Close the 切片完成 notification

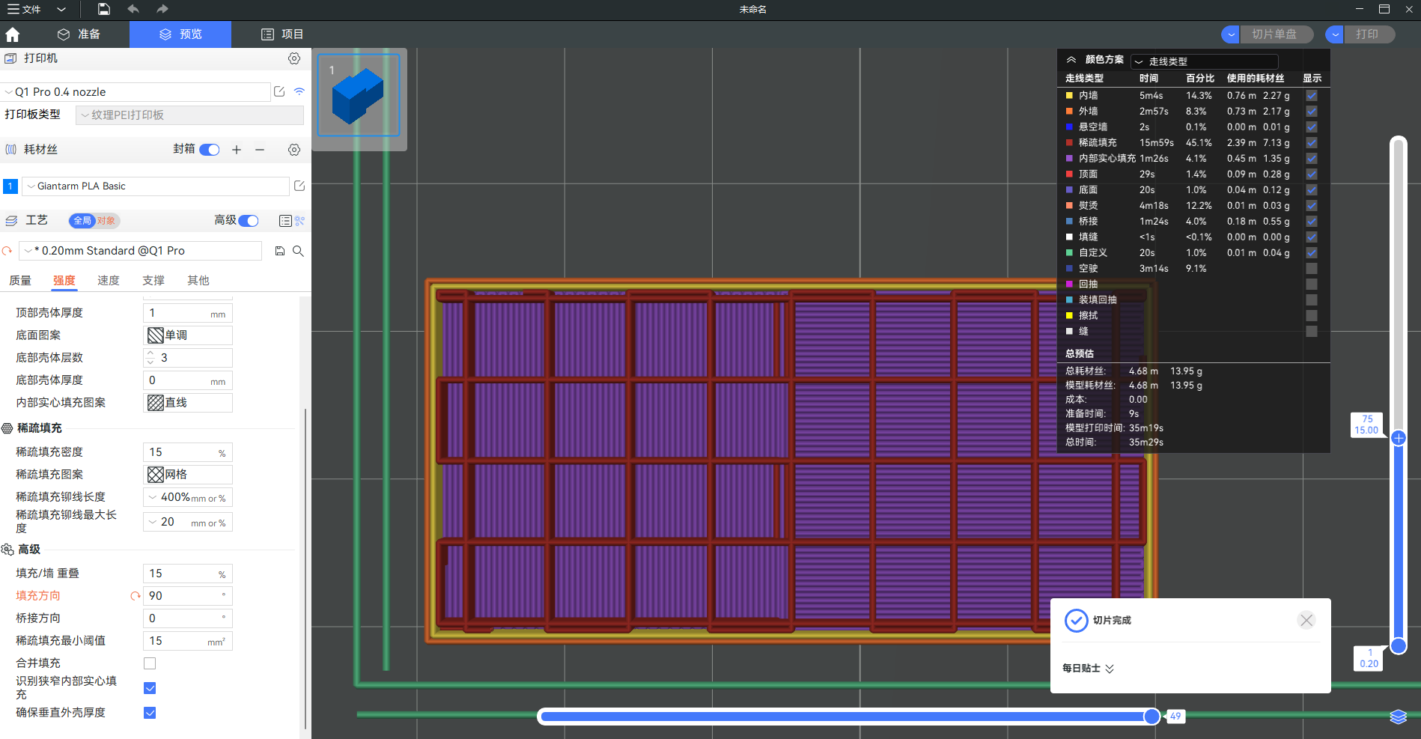coord(1306,620)
